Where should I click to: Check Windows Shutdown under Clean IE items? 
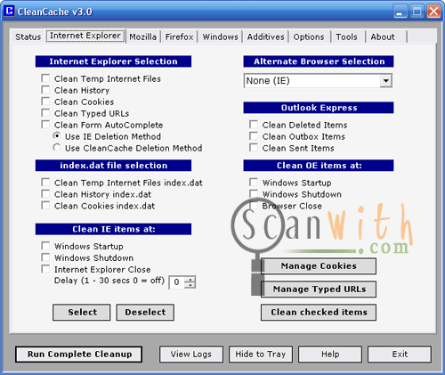coord(45,257)
